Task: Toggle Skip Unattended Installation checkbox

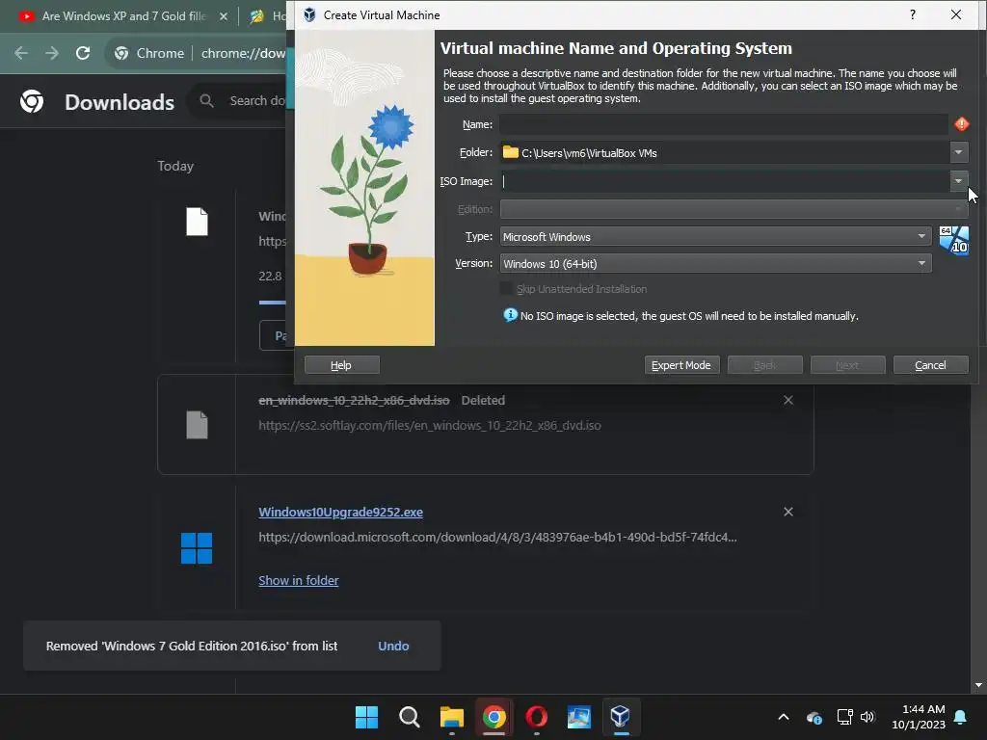Action: 505,289
